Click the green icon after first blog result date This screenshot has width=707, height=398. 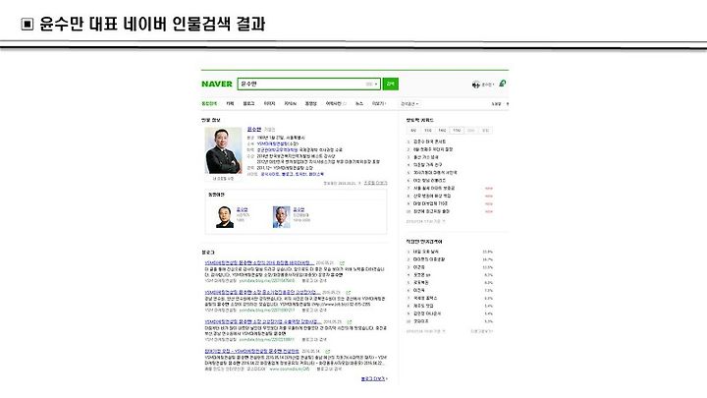click(x=342, y=262)
